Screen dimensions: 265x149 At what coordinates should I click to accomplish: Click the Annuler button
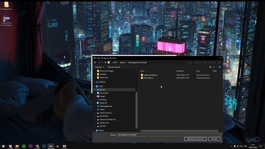[x=214, y=139]
